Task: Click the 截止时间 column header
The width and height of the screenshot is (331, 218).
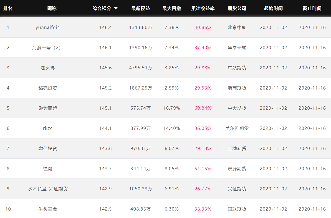Action: click(312, 8)
